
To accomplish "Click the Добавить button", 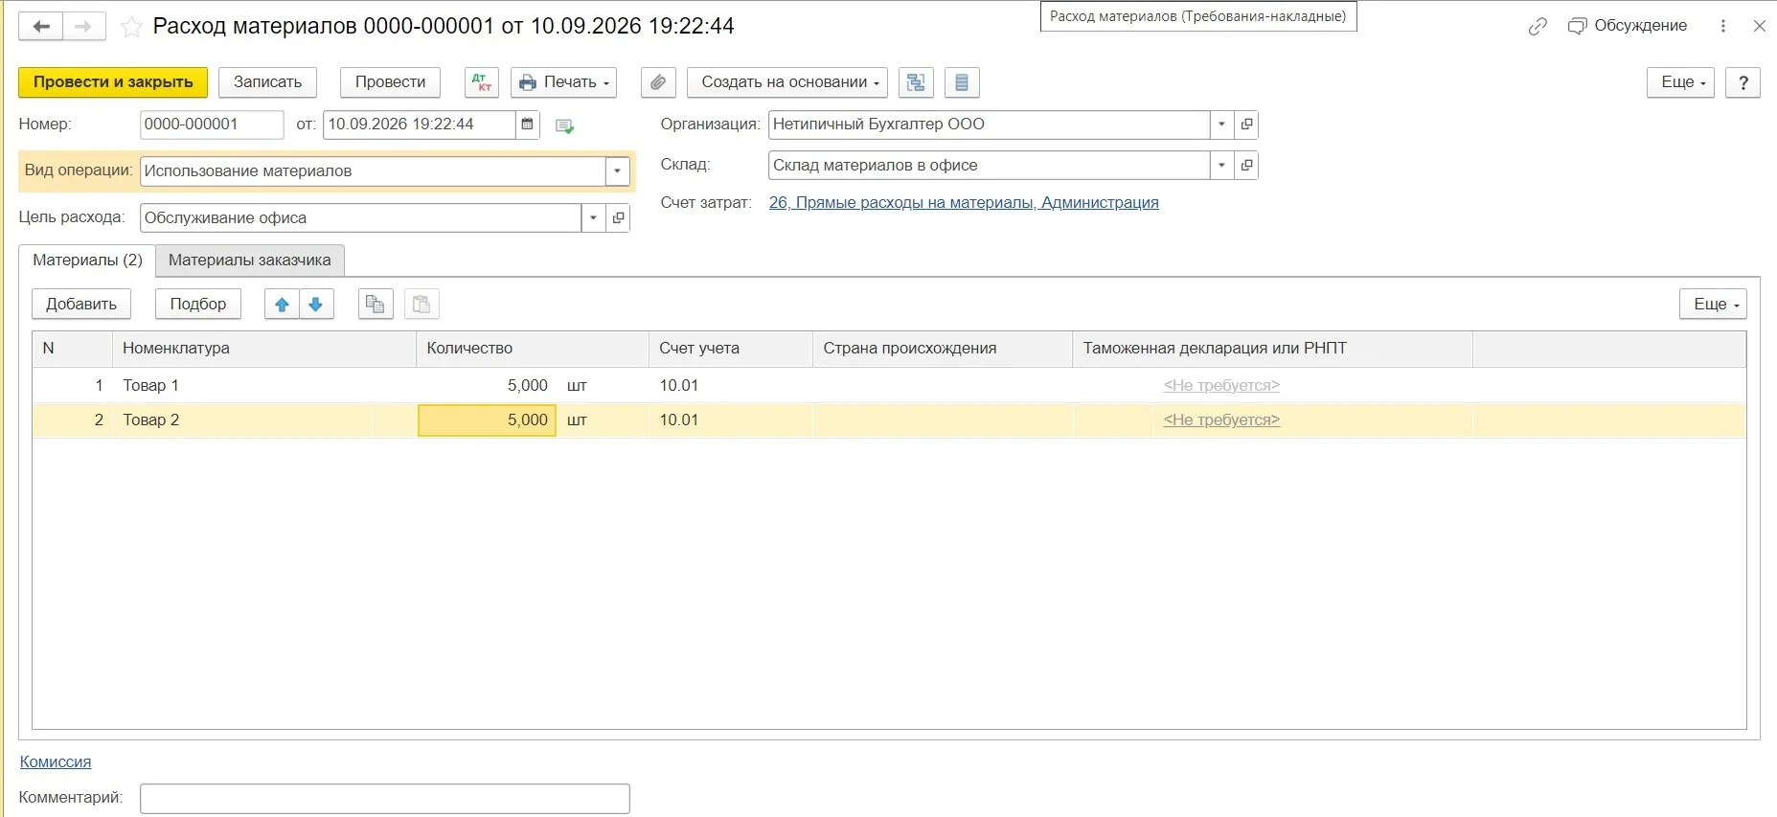I will tap(81, 305).
